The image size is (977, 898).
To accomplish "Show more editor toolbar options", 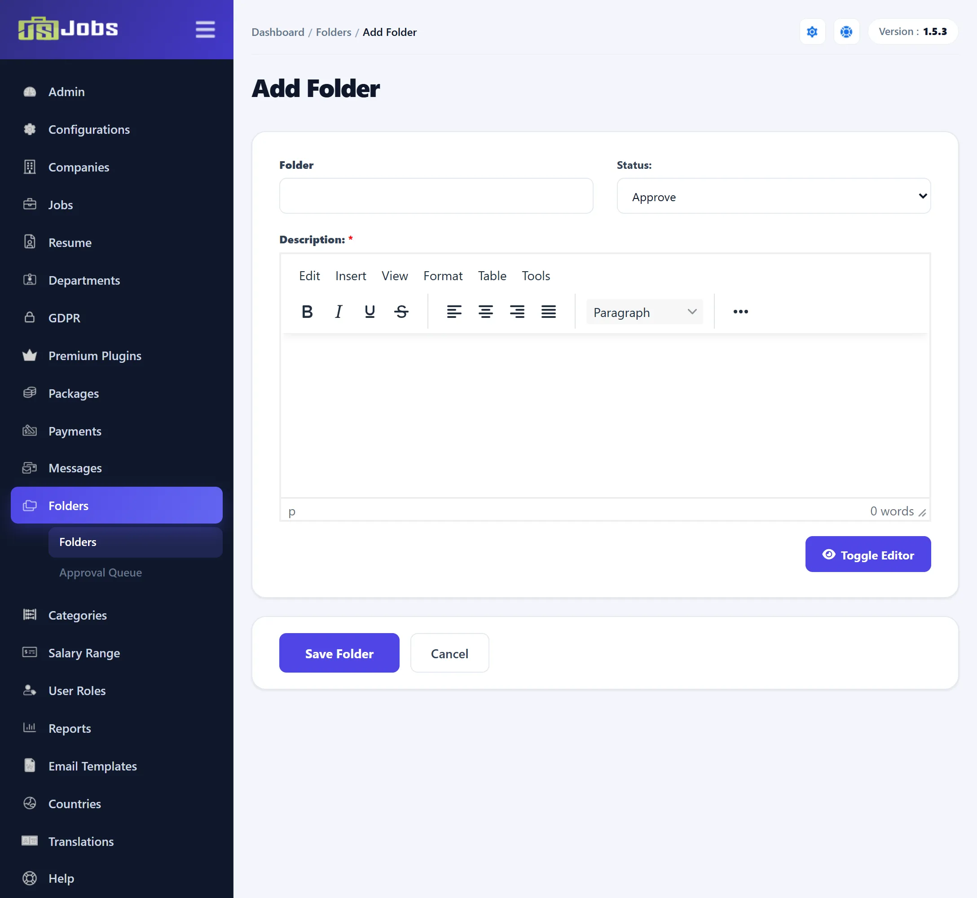I will click(740, 312).
